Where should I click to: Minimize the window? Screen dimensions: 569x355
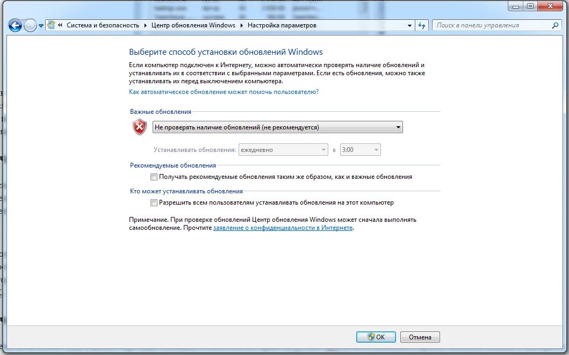pyautogui.click(x=516, y=5)
